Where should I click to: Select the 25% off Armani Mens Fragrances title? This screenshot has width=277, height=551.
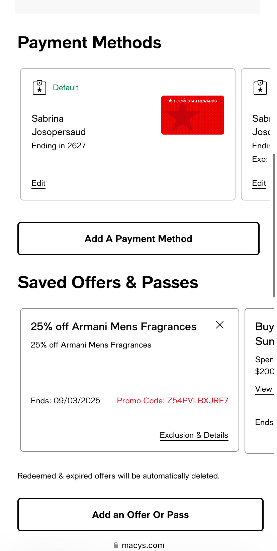click(x=114, y=326)
